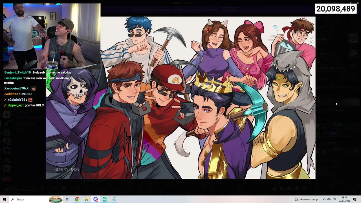Open the Windows Start menu
Image resolution: width=361 pixels, height=203 pixels.
pos(5,199)
